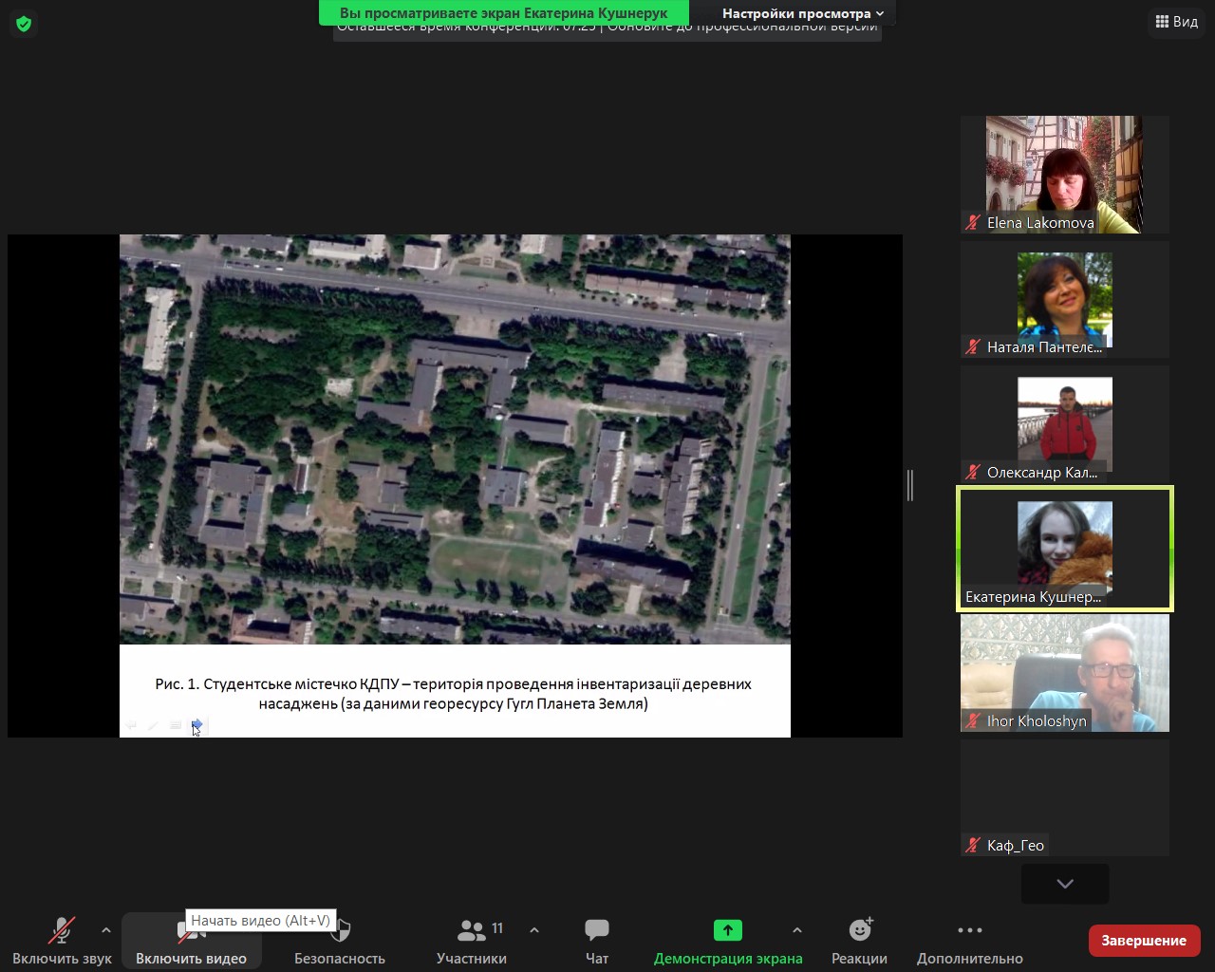The image size is (1215, 972).
Task: Select Каф_Гео participant tile
Action: coord(1065,797)
